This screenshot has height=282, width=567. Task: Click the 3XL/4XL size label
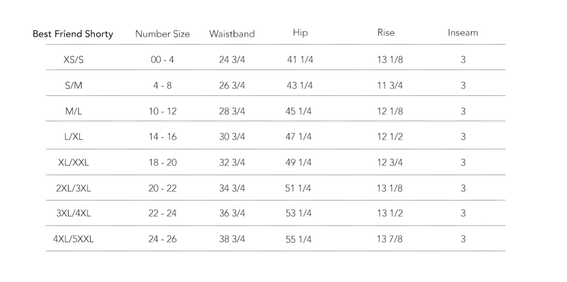(73, 213)
